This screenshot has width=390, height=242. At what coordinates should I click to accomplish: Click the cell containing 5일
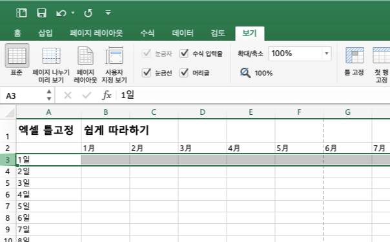[x=49, y=207]
